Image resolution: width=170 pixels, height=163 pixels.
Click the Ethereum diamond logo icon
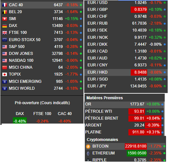[x=88, y=153]
